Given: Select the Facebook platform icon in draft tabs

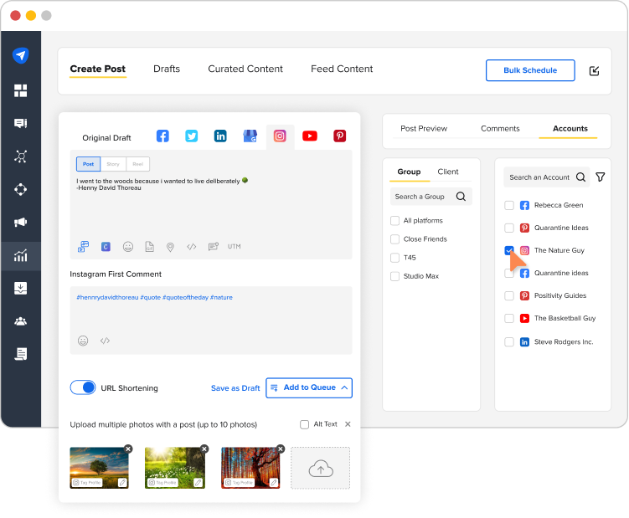Looking at the screenshot, I should click(x=162, y=136).
